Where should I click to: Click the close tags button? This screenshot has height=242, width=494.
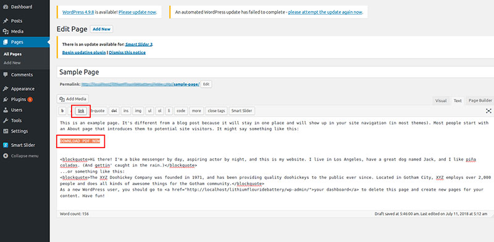coord(216,111)
